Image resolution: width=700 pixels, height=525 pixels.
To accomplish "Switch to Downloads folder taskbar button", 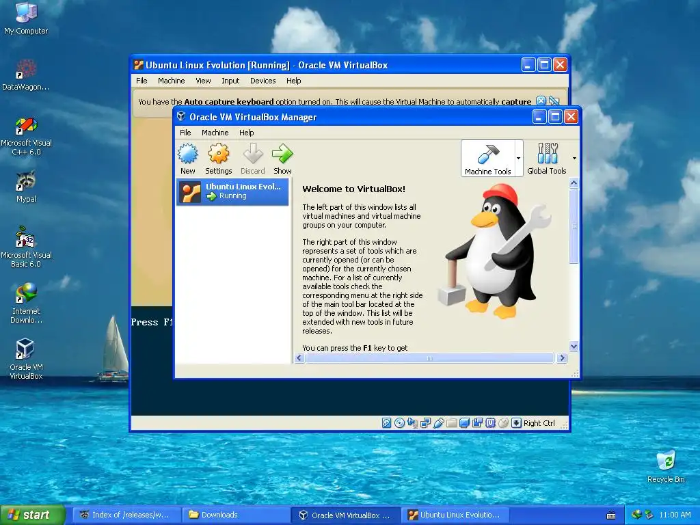I will (x=237, y=515).
